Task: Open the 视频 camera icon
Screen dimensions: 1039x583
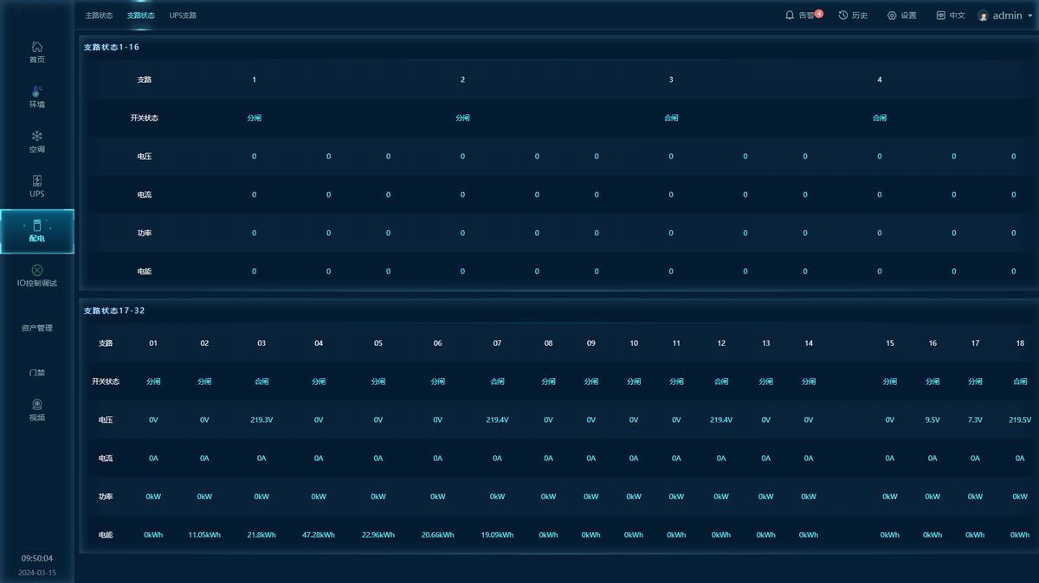Action: [36, 404]
